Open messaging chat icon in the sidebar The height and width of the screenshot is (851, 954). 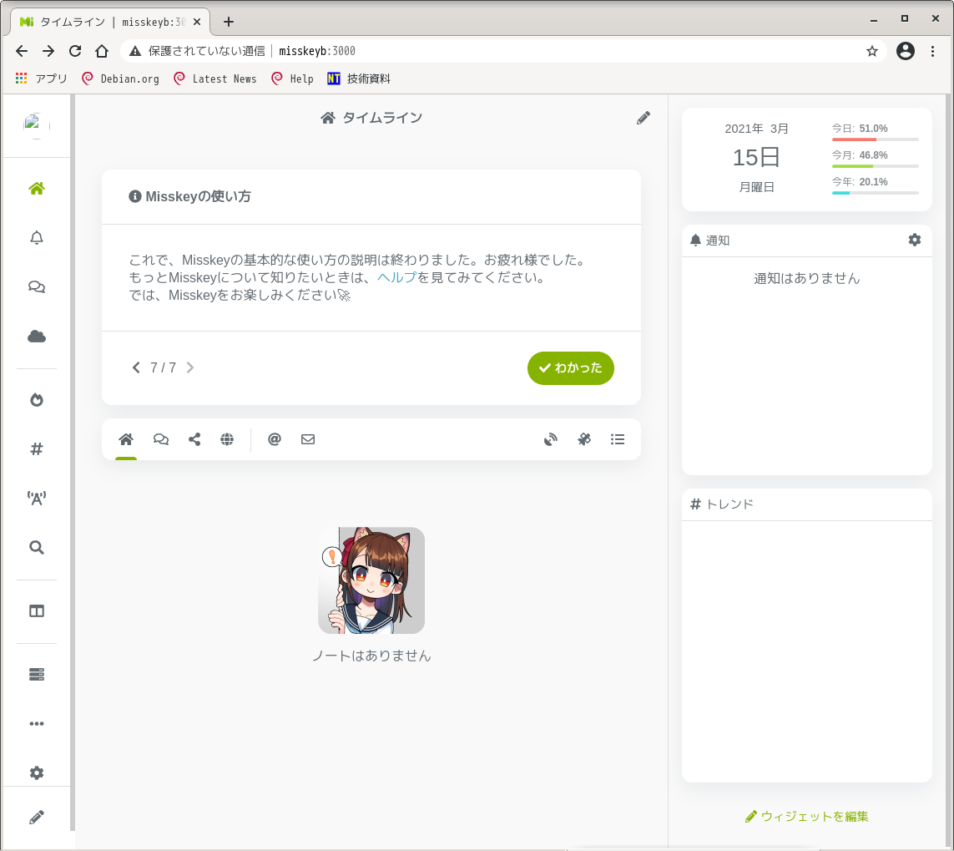pyautogui.click(x=37, y=286)
